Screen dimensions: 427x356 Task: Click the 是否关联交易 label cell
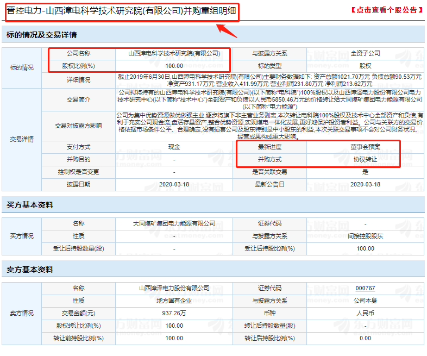click(x=269, y=172)
